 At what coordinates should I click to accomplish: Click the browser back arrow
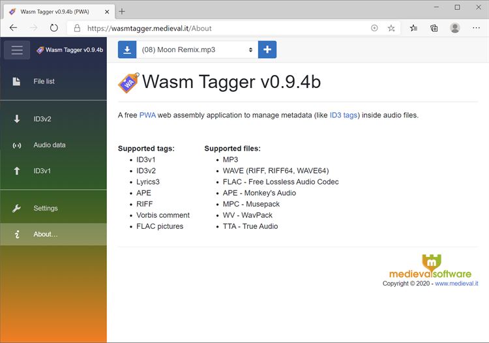click(x=14, y=28)
